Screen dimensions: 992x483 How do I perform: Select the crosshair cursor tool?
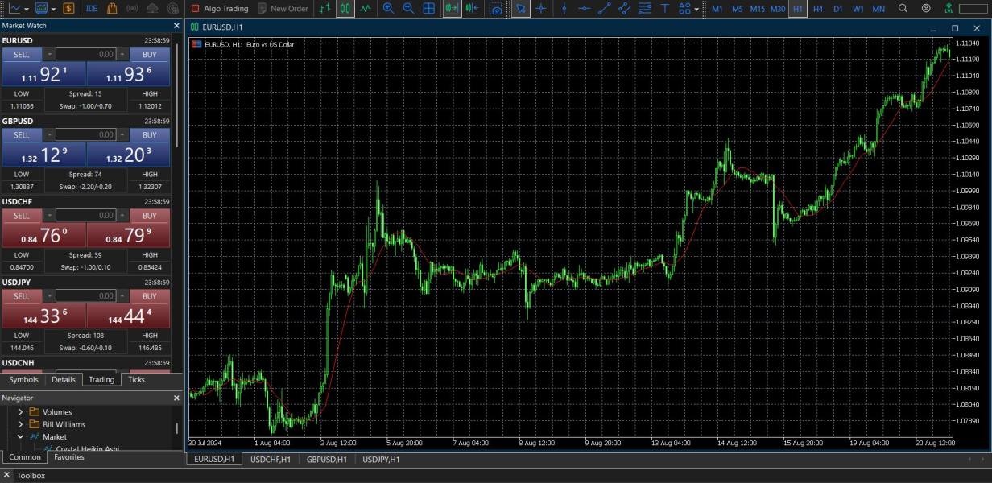540,9
